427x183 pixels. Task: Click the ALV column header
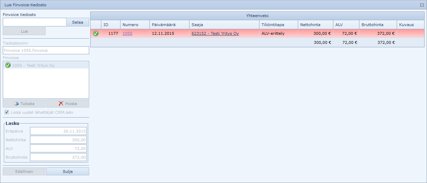point(346,25)
